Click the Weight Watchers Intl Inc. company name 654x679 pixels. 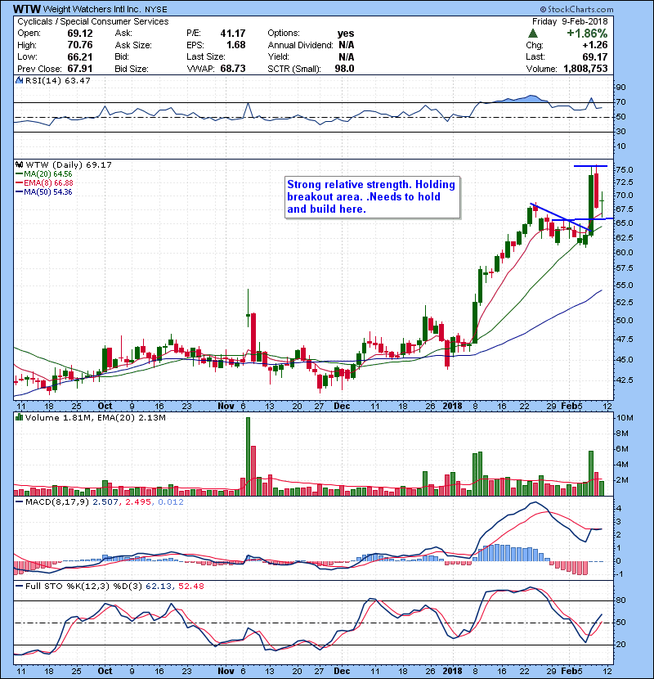point(92,9)
